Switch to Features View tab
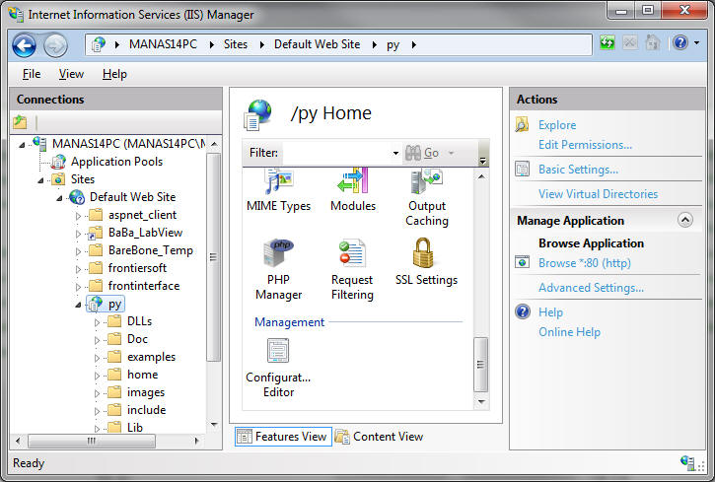The width and height of the screenshot is (715, 482). [x=283, y=437]
